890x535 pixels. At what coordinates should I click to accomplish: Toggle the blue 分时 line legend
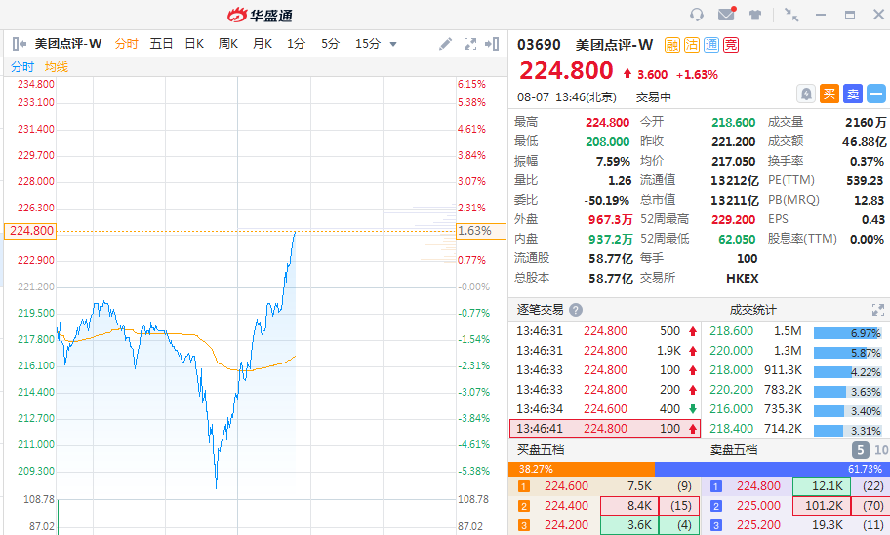click(22, 67)
